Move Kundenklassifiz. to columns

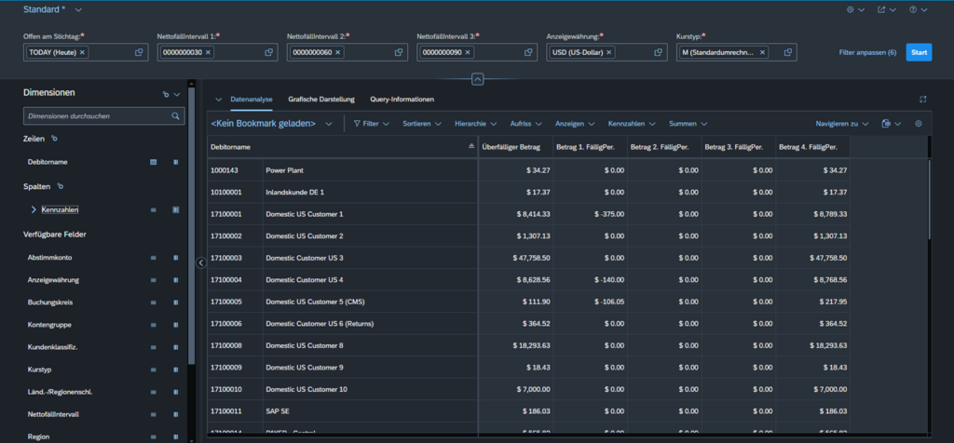[x=176, y=347]
